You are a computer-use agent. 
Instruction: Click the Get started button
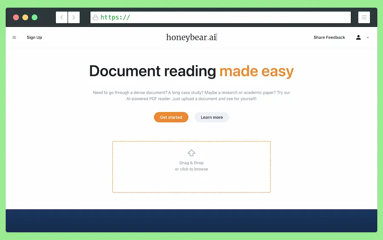171,117
